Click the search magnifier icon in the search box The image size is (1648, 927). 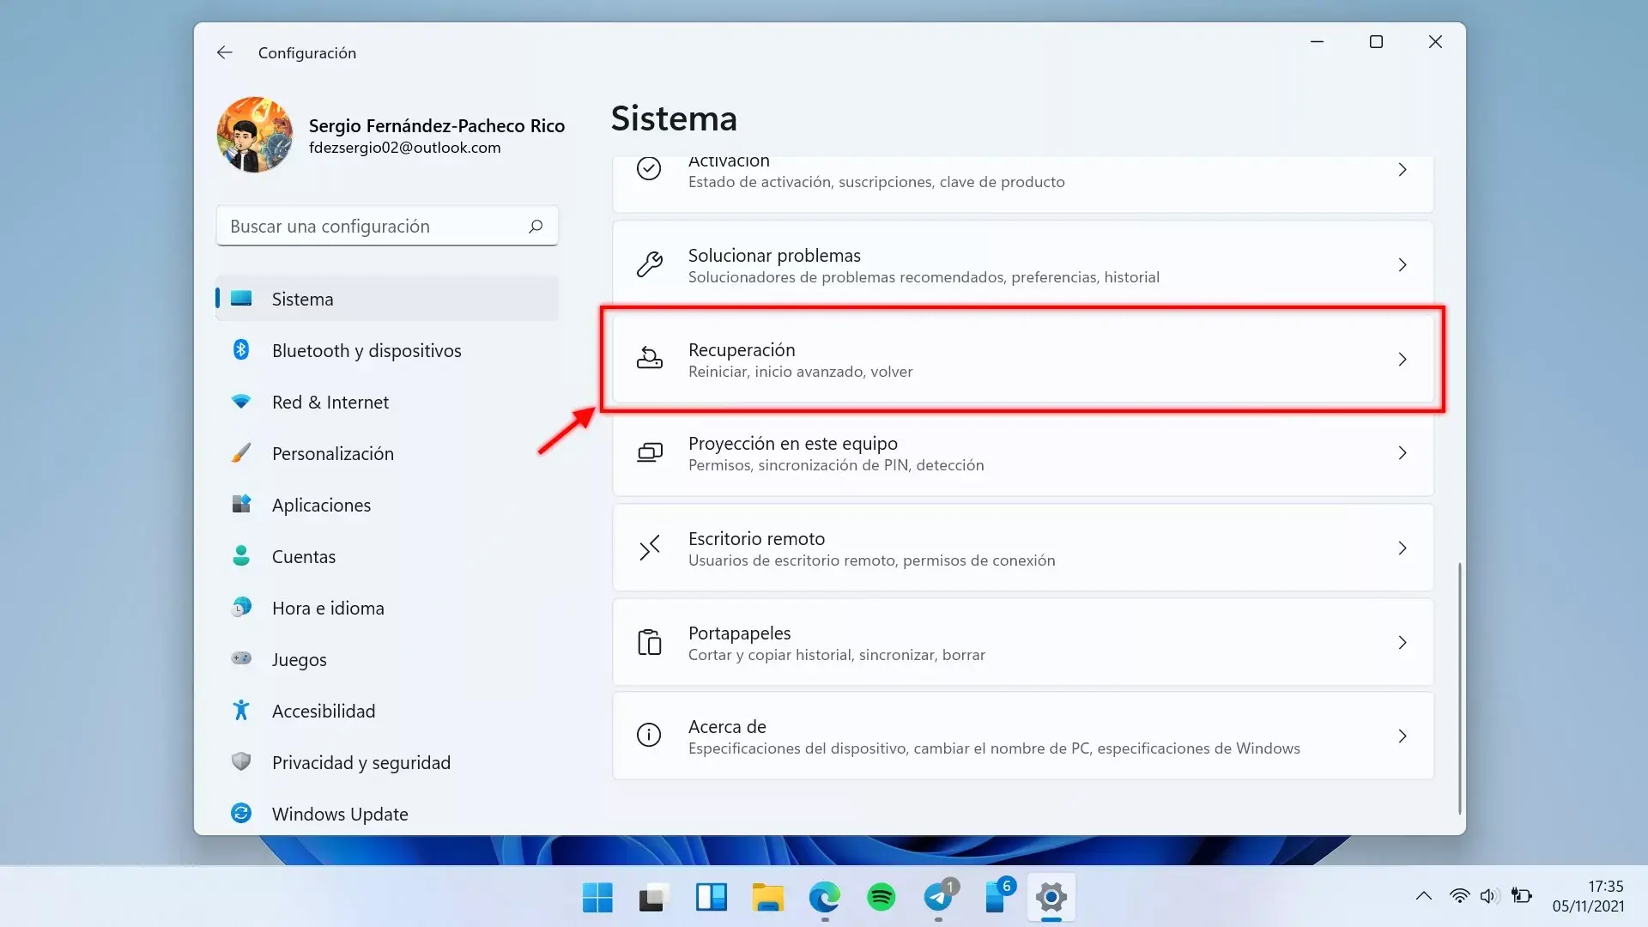click(535, 226)
